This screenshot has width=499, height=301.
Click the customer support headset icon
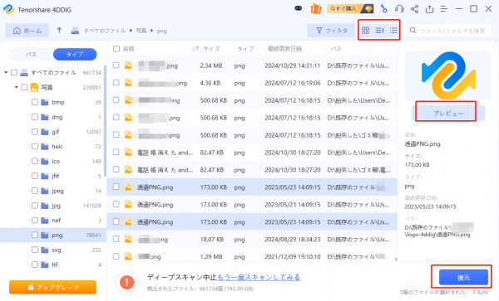(399, 9)
